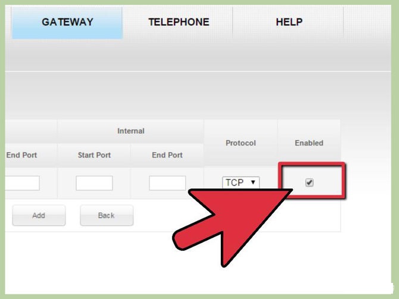Select the blank tab right of HELP

click(x=367, y=23)
